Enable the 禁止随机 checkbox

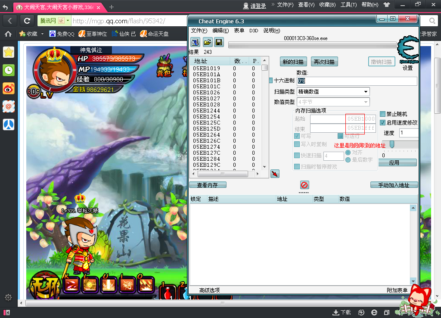382,114
